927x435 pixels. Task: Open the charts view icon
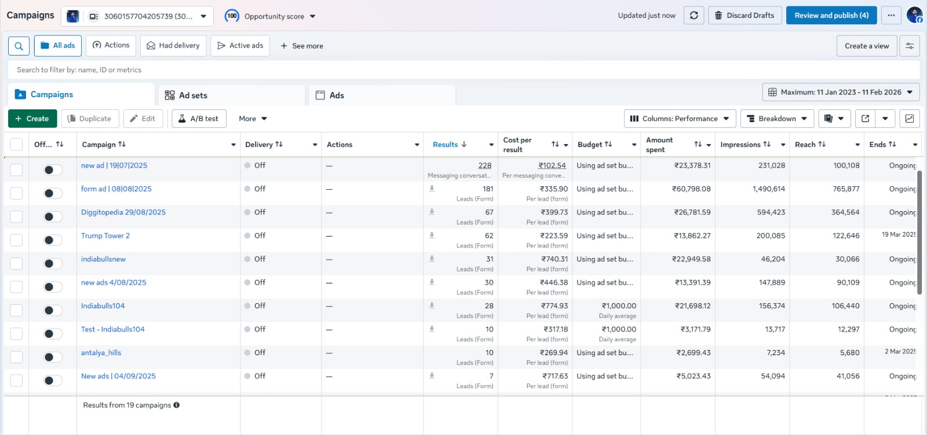tap(909, 119)
